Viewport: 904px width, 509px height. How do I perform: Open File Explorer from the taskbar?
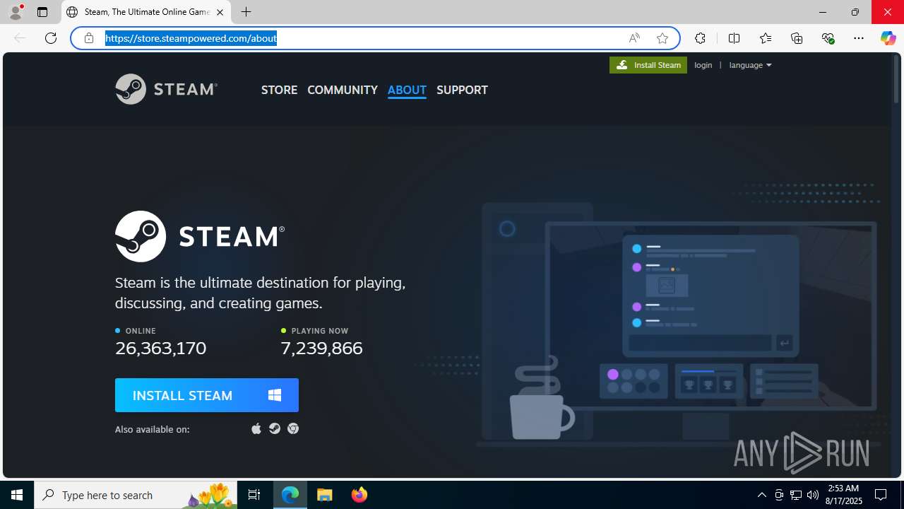325,495
